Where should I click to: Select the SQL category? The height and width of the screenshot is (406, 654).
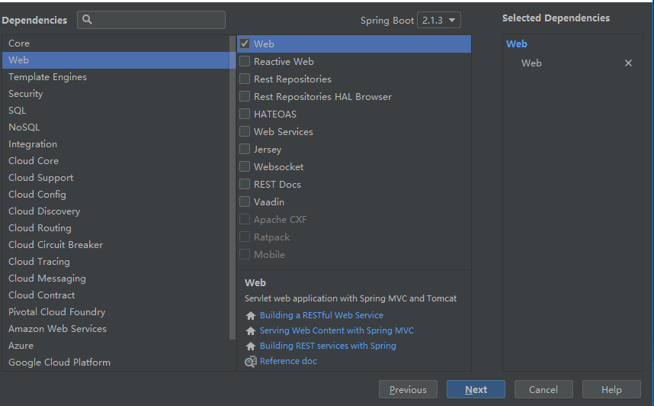click(x=116, y=110)
